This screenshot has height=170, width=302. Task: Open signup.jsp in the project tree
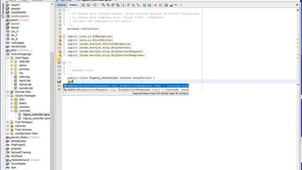[x=25, y=85]
